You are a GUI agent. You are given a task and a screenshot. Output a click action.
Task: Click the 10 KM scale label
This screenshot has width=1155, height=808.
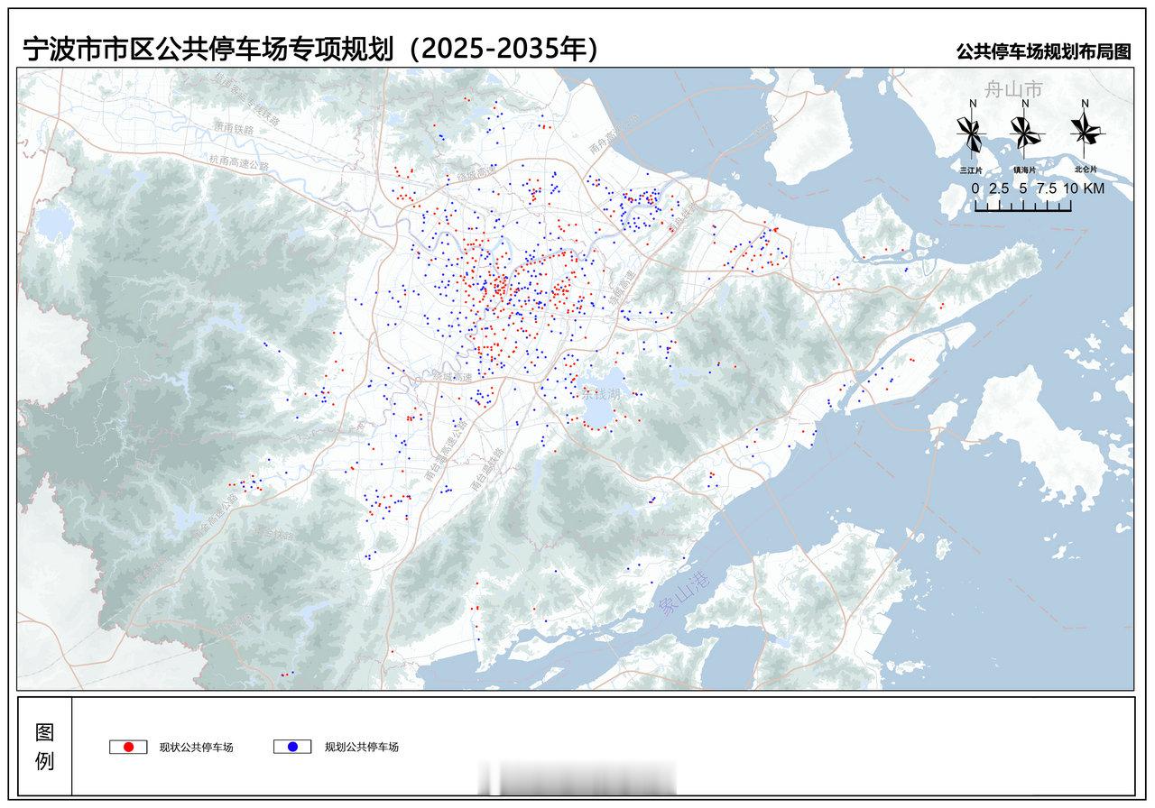1084,188
